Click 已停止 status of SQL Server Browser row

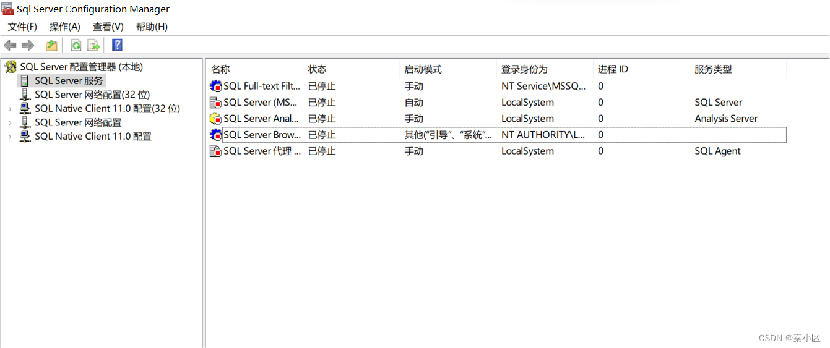322,135
